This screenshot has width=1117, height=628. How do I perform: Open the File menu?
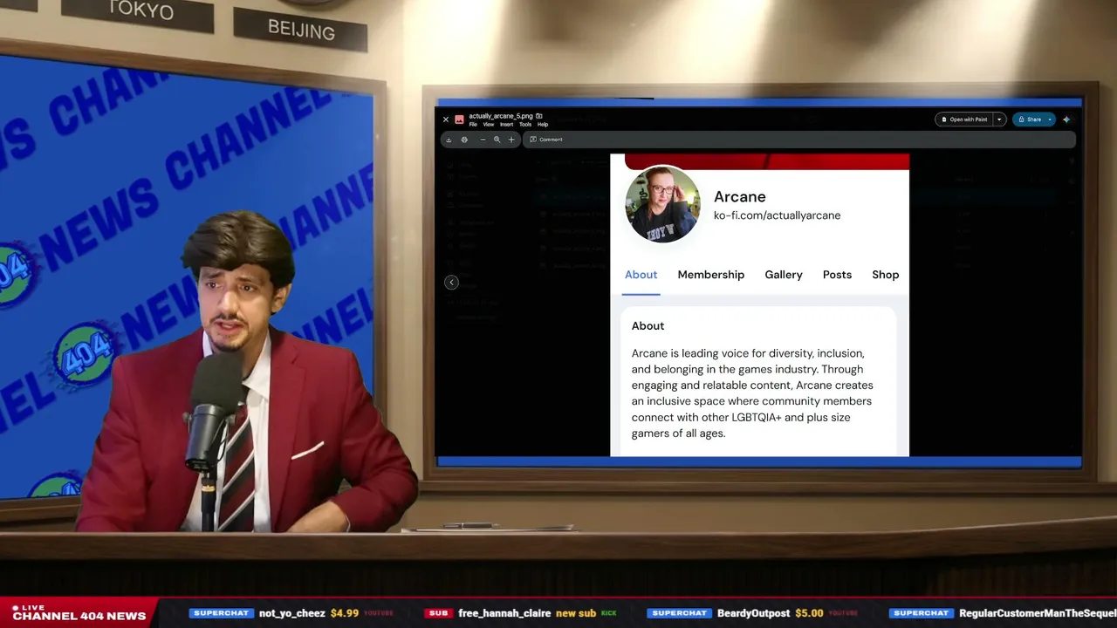point(473,125)
